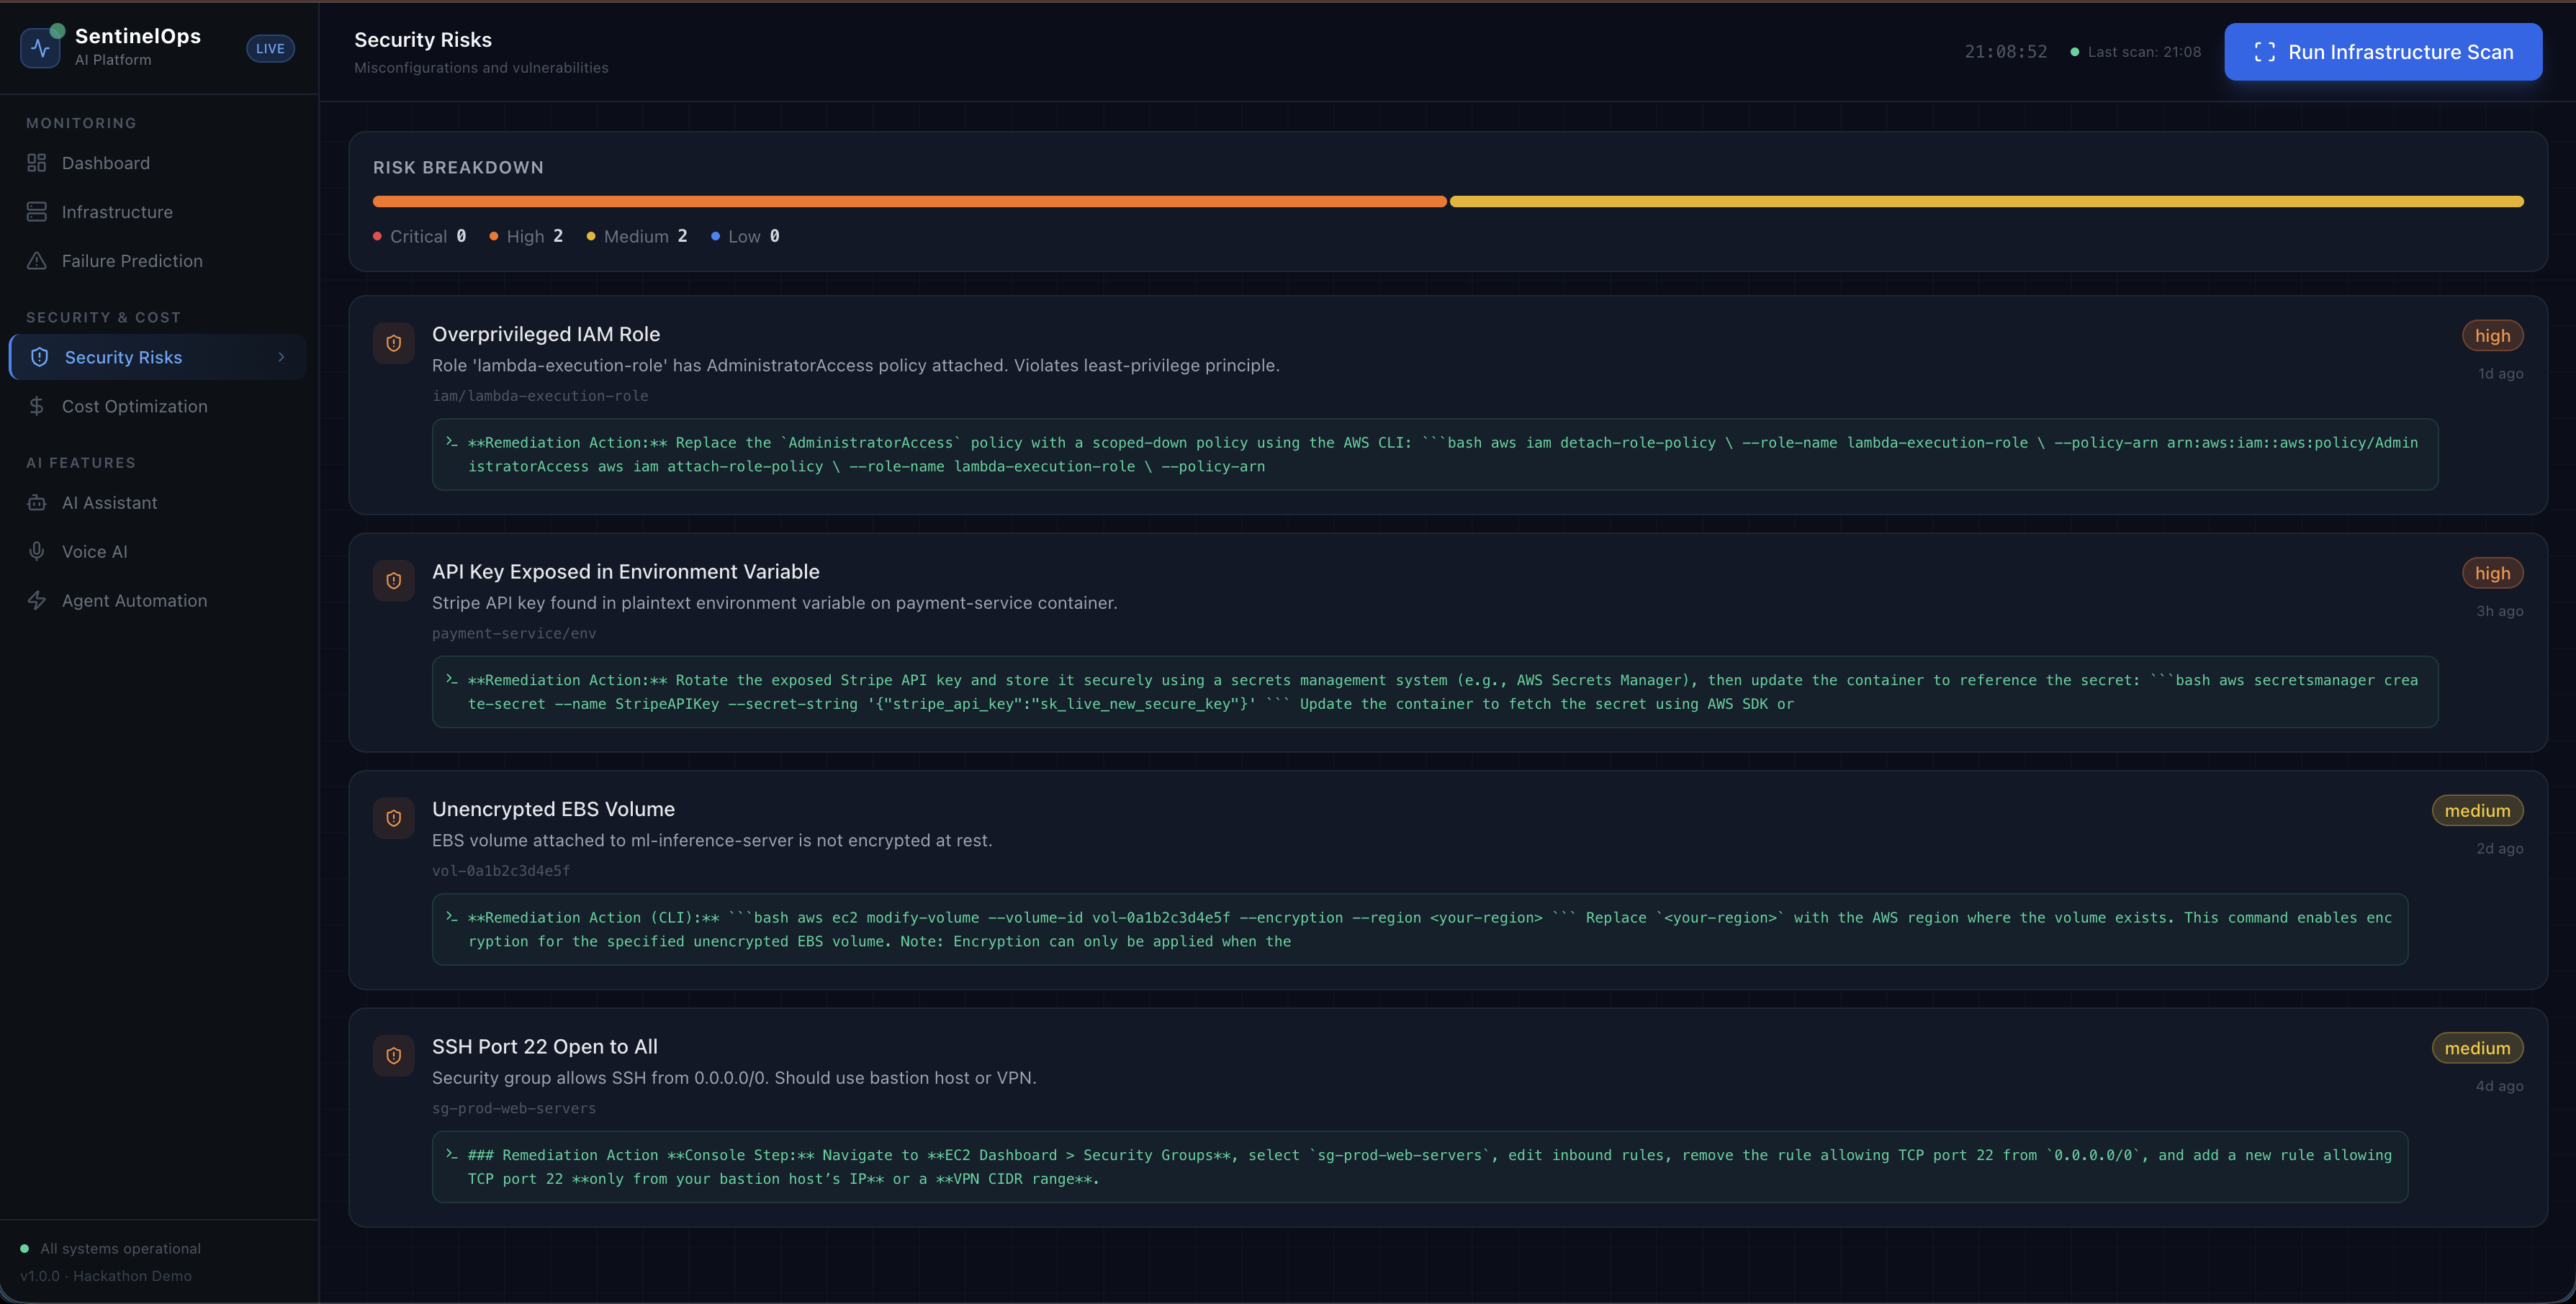Select the Security Risks menu item
This screenshot has height=1304, width=2576.
pos(124,357)
